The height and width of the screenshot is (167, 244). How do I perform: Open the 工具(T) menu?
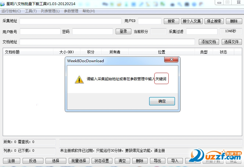(31, 11)
